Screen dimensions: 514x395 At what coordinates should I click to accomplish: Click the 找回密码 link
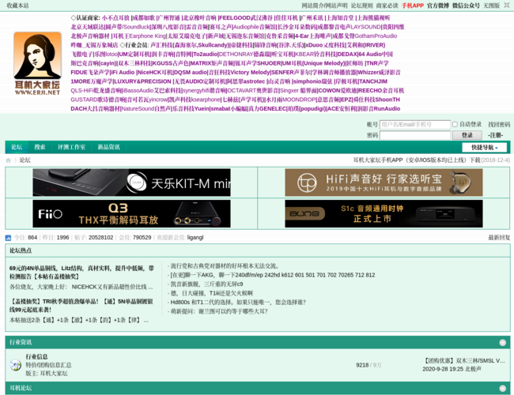pos(499,124)
